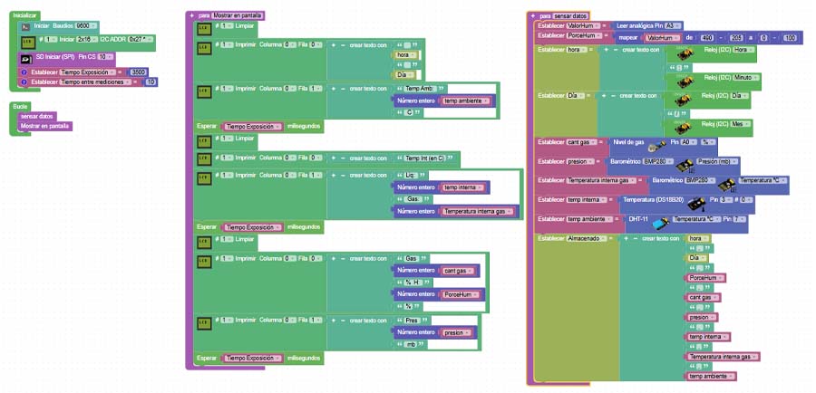The height and width of the screenshot is (393, 816).
Task: Click the gas sensor icon in Nivel de gas block
Action: [x=656, y=143]
